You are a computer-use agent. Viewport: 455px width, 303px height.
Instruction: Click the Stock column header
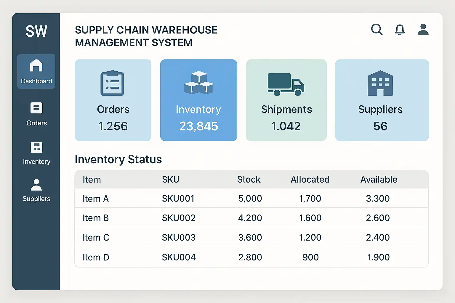tap(249, 180)
